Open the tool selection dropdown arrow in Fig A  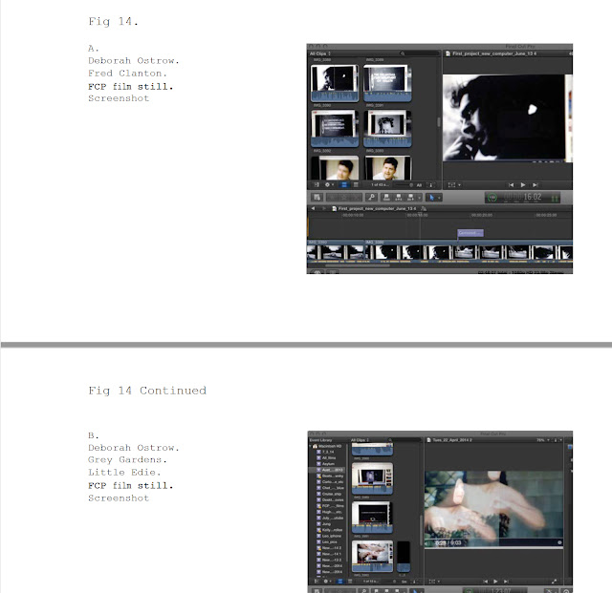point(440,198)
